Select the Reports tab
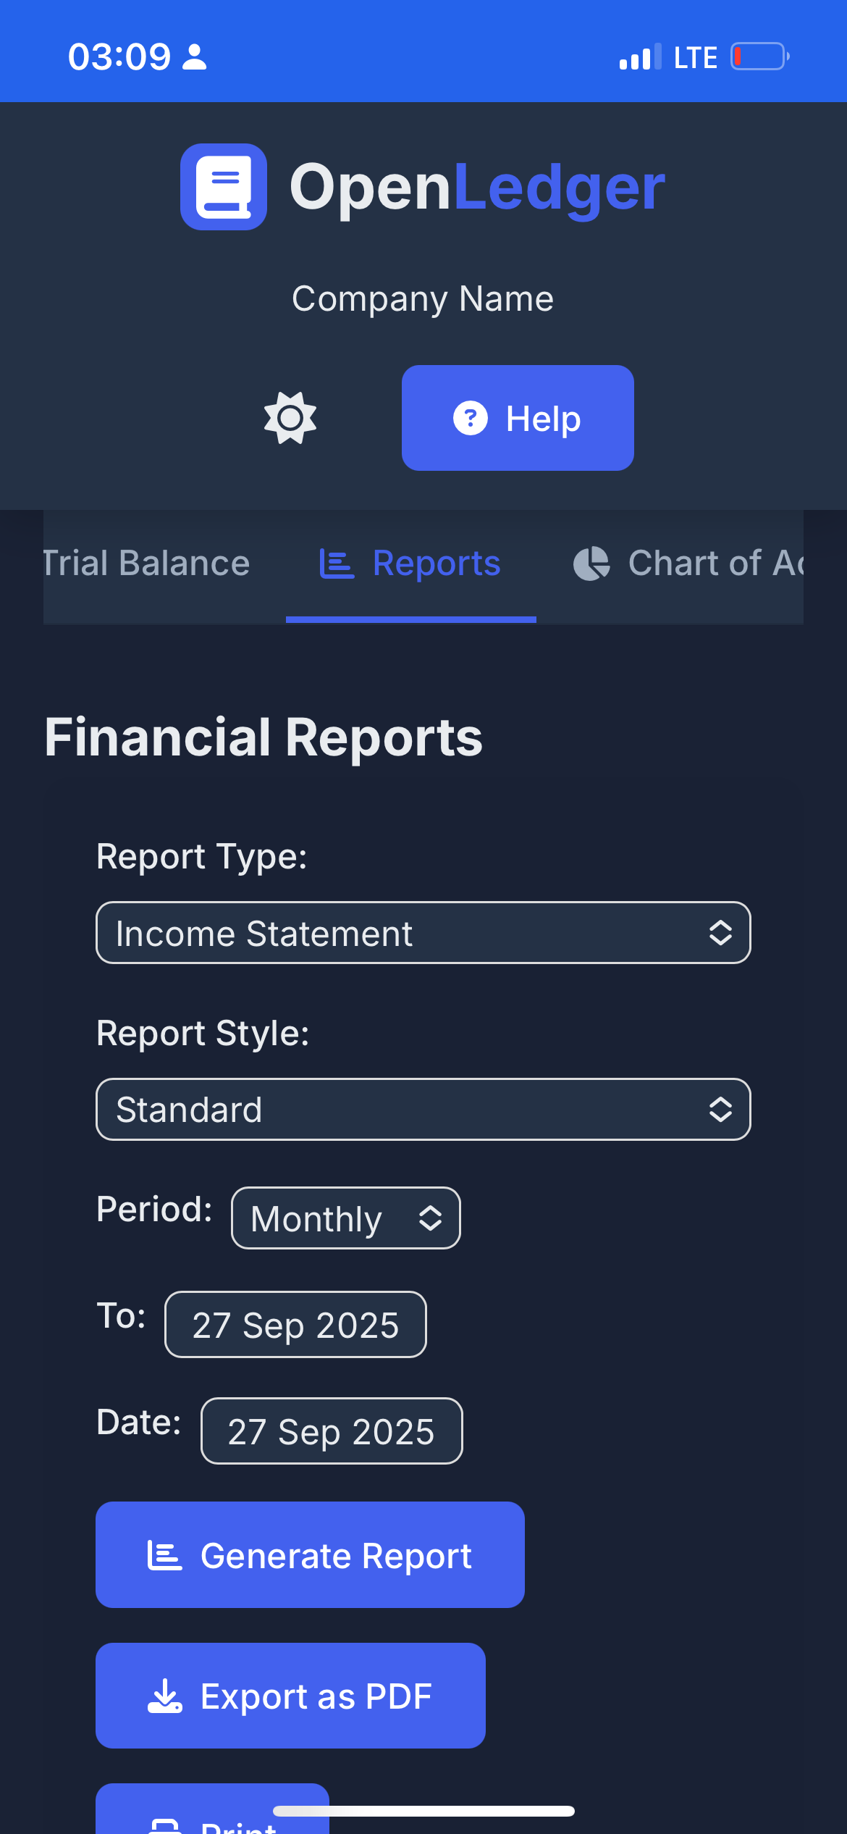Image resolution: width=847 pixels, height=1834 pixels. pyautogui.click(x=411, y=564)
